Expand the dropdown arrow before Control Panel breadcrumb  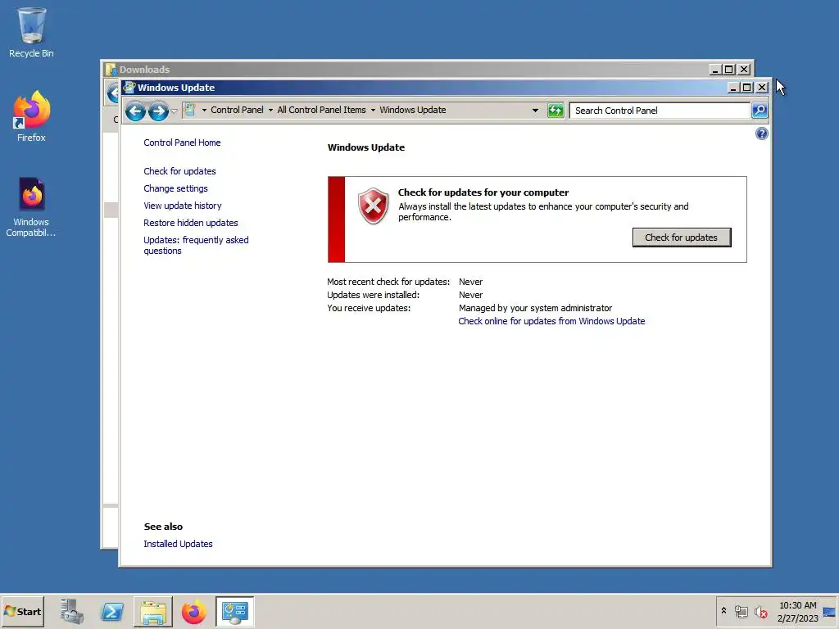204,111
